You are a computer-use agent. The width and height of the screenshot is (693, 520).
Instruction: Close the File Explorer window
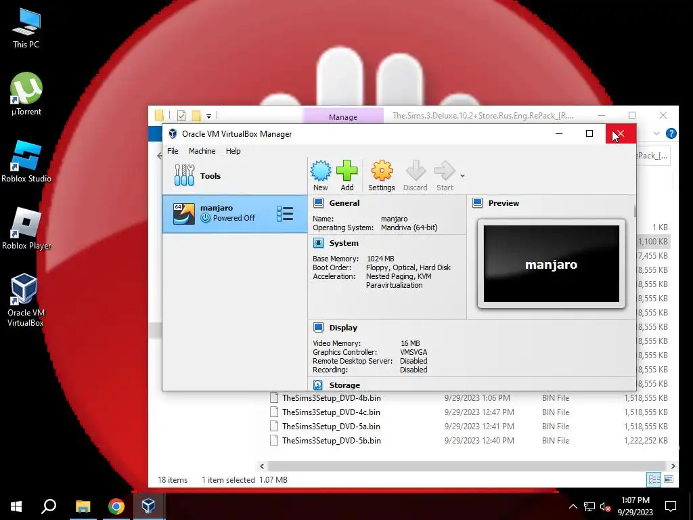[x=663, y=115]
